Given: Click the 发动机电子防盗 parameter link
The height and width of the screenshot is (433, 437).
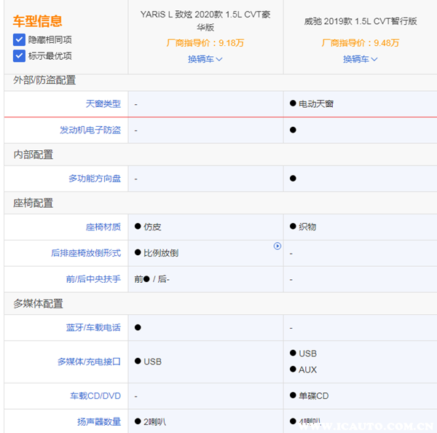Looking at the screenshot, I should 90,130.
